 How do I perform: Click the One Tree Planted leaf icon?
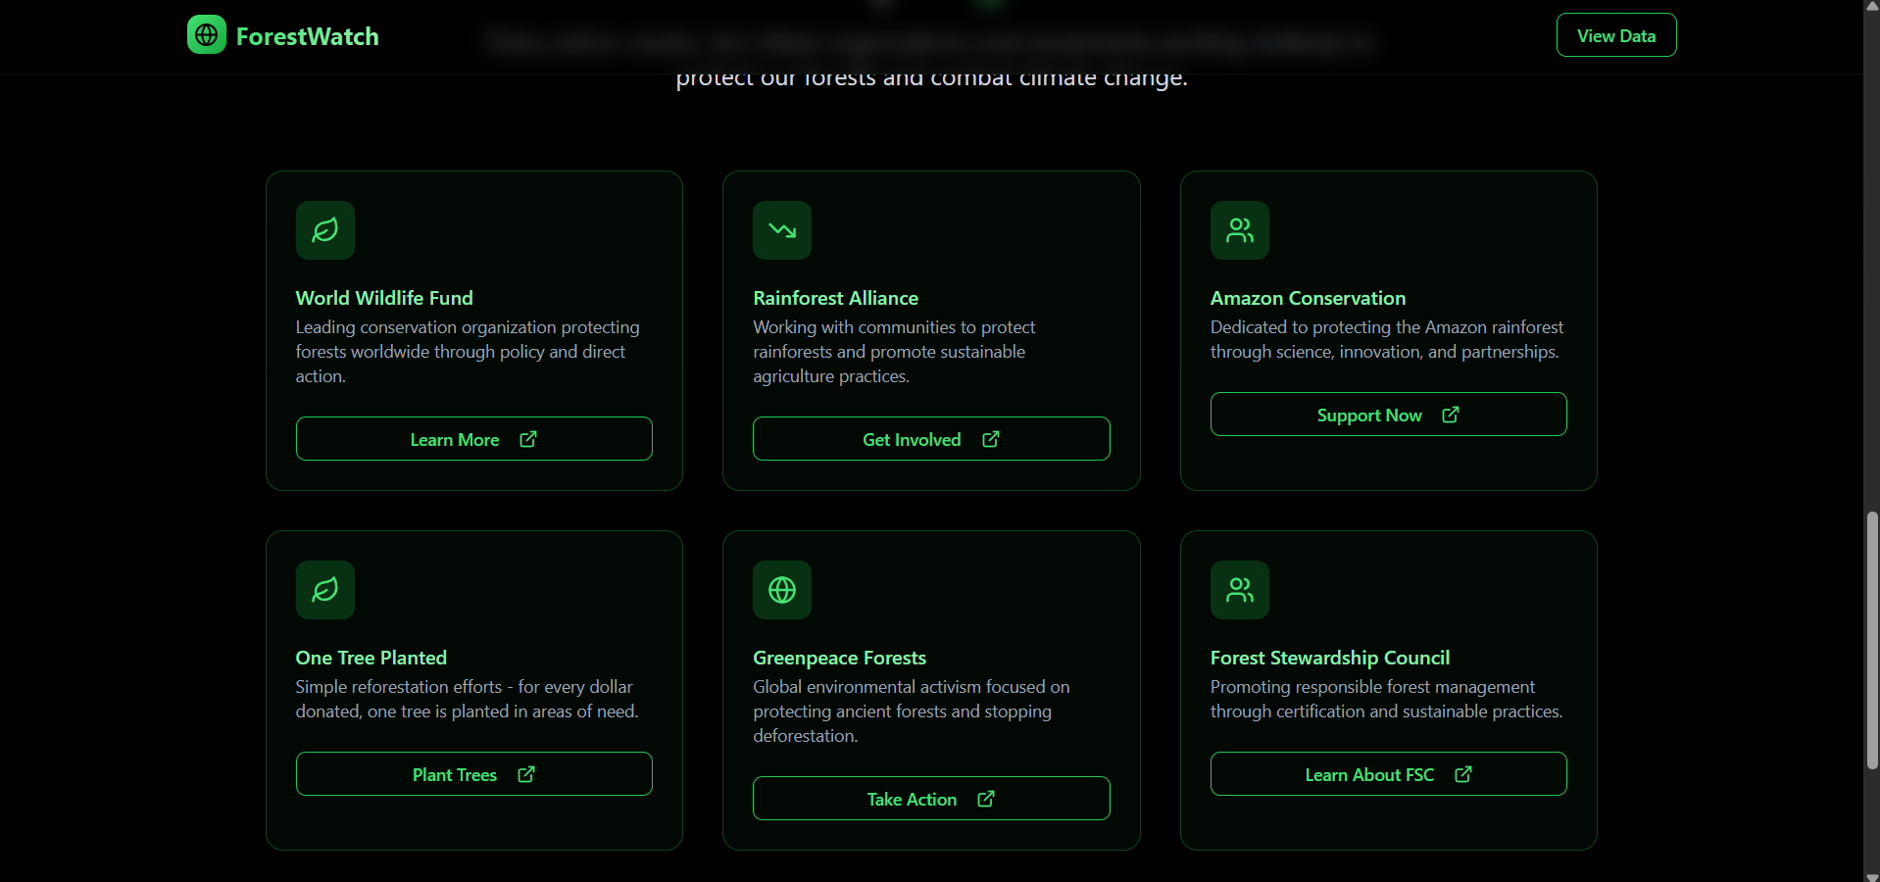[325, 590]
